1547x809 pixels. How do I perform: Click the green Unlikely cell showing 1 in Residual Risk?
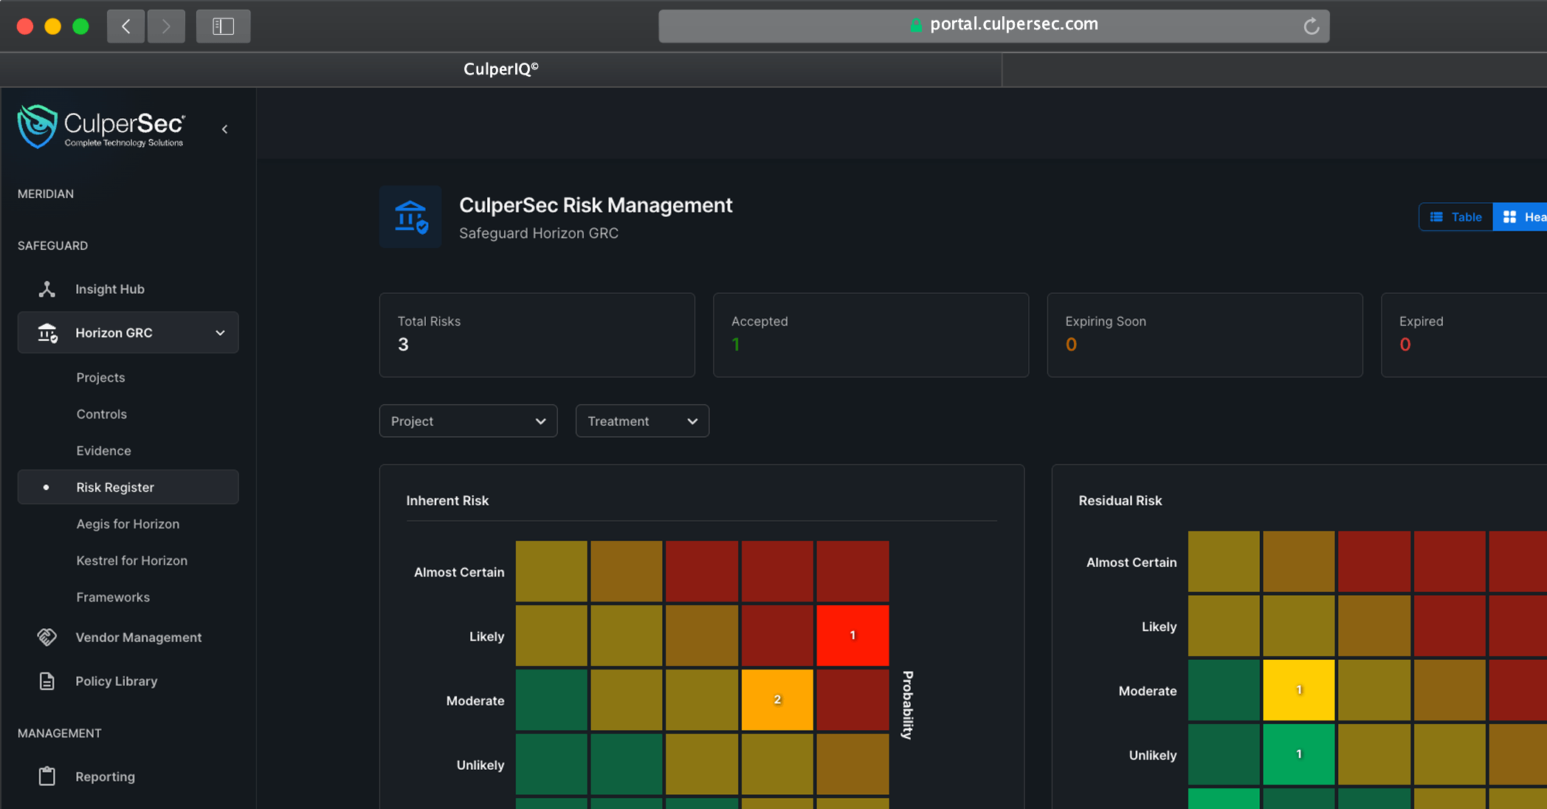pos(1299,754)
